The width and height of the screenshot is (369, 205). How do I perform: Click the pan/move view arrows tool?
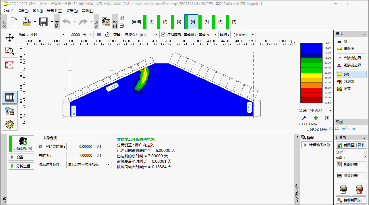click(10, 37)
